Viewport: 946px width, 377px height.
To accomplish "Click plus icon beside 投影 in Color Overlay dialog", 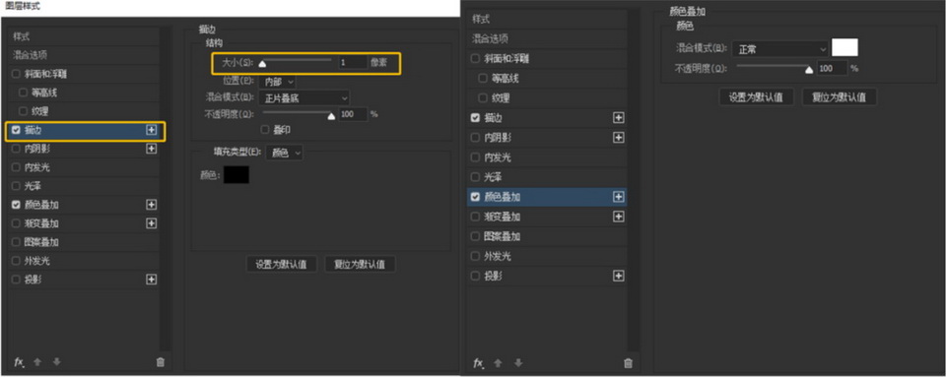I will pyautogui.click(x=619, y=276).
